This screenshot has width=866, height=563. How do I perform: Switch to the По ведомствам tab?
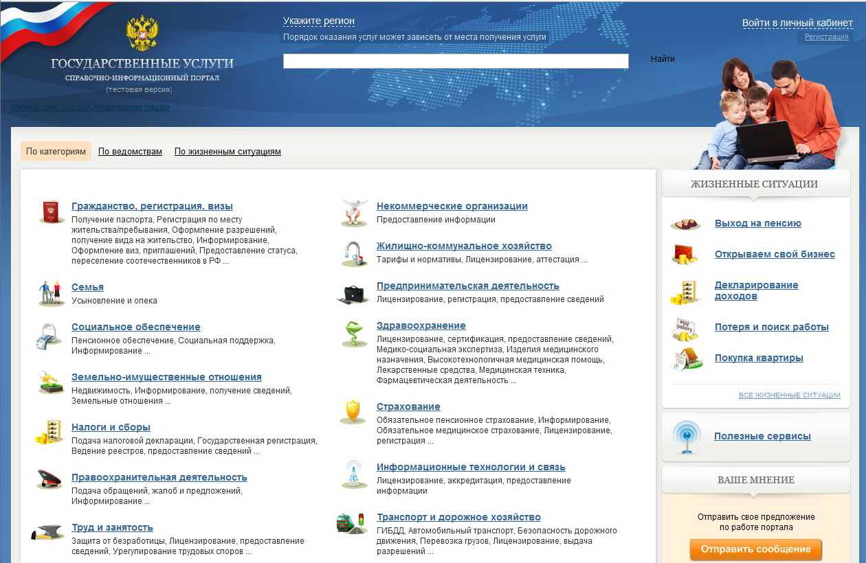(x=130, y=152)
